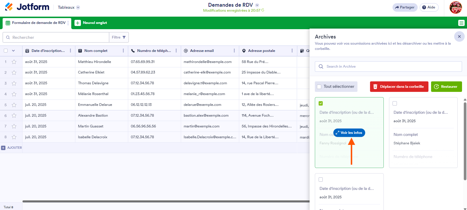Screen dimensions: 467x210
Task: Open Adresse email column options menu
Action: pyautogui.click(x=234, y=51)
